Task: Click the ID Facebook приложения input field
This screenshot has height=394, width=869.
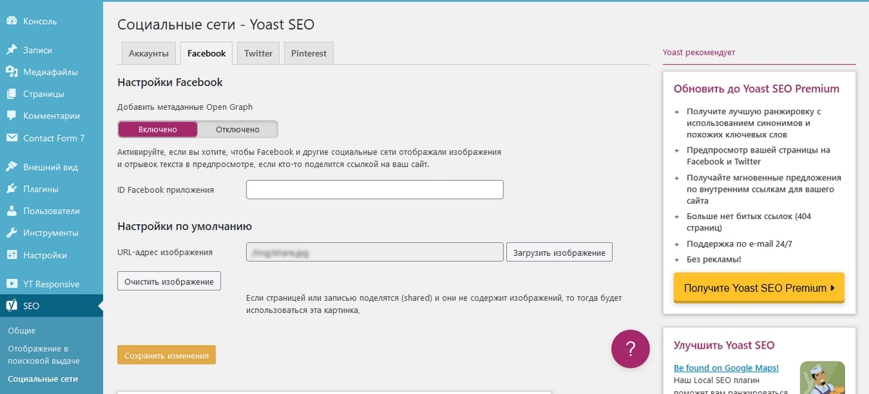Action: pyautogui.click(x=374, y=190)
